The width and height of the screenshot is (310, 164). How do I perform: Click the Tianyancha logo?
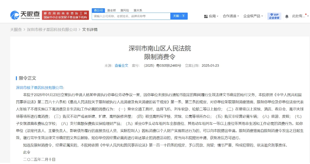[25, 15]
